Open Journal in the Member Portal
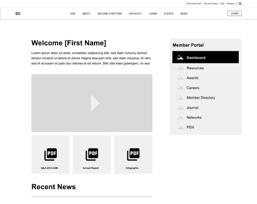The image size is (257, 204). coord(192,108)
